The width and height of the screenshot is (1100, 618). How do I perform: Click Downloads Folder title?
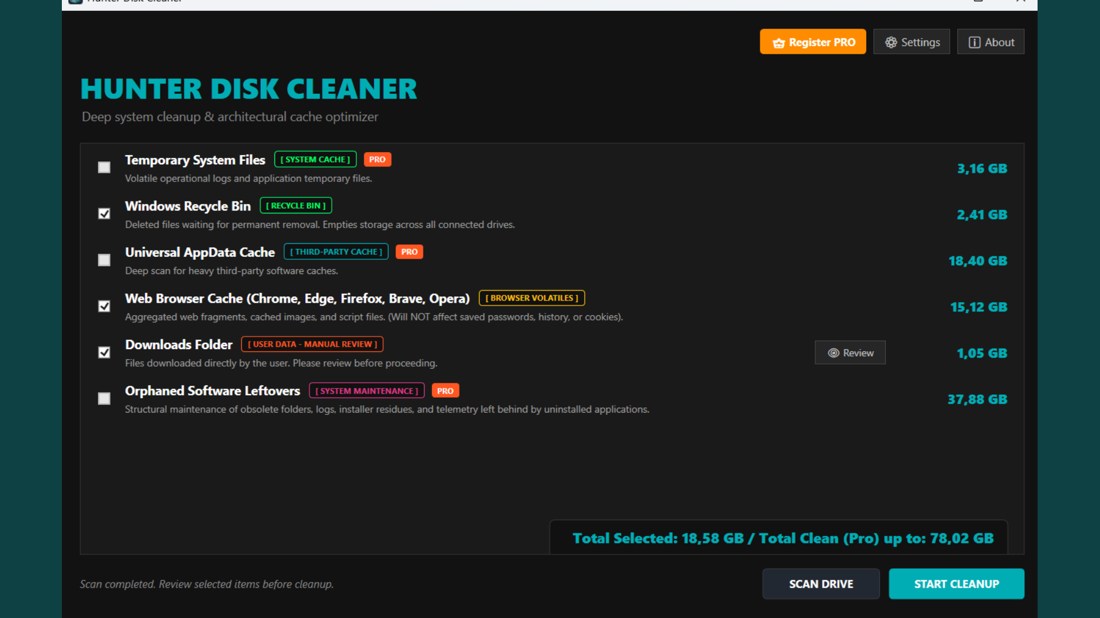[179, 344]
